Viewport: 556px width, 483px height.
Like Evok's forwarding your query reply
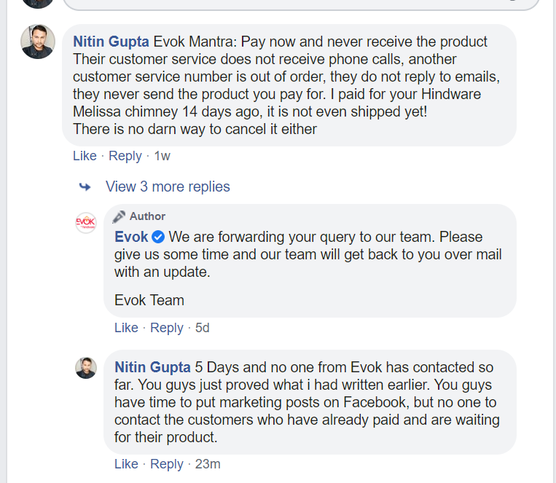[126, 328]
